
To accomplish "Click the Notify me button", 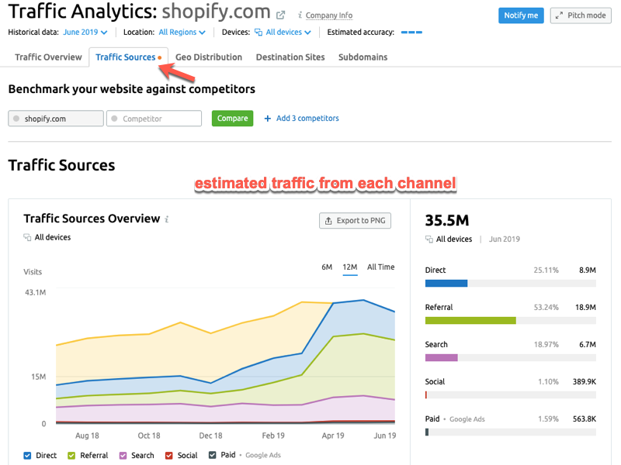I will click(520, 15).
